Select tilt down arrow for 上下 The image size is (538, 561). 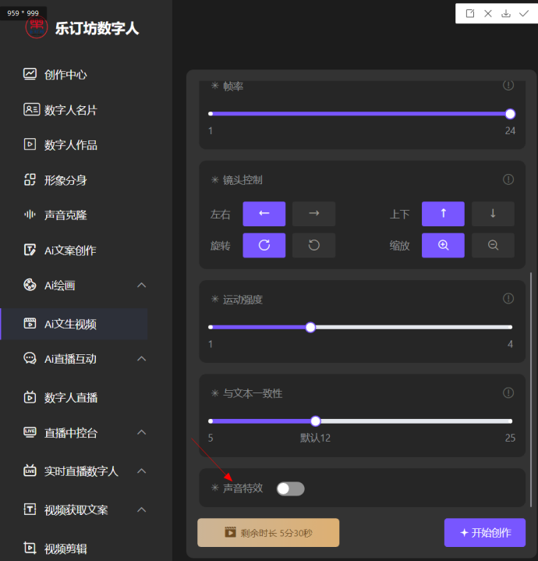(x=493, y=214)
